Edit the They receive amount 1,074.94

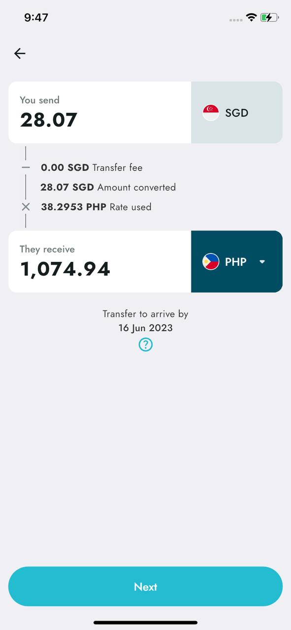[x=65, y=269]
